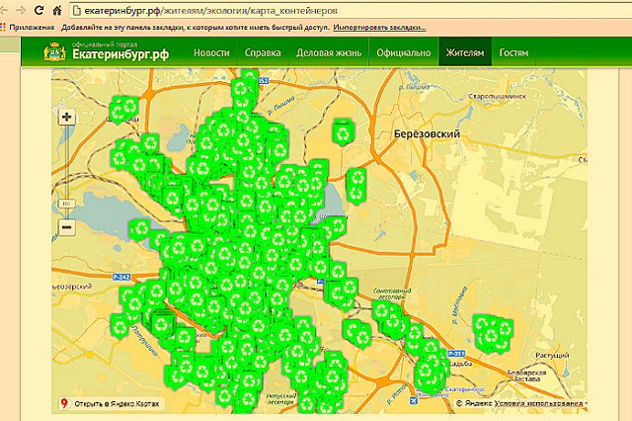Image resolution: width=632 pixels, height=421 pixels.
Task: Go to Деловая жизнь section
Action: click(329, 52)
